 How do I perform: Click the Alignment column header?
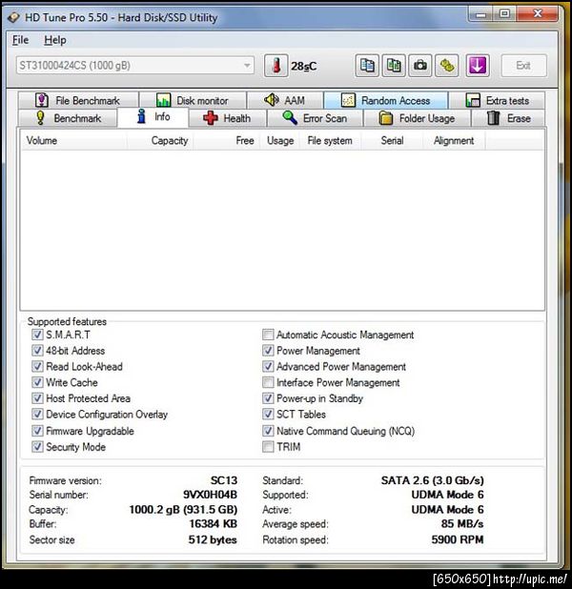point(454,140)
